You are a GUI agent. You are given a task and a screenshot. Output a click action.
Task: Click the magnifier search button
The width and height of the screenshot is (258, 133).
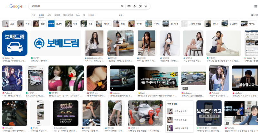pos(146,6)
